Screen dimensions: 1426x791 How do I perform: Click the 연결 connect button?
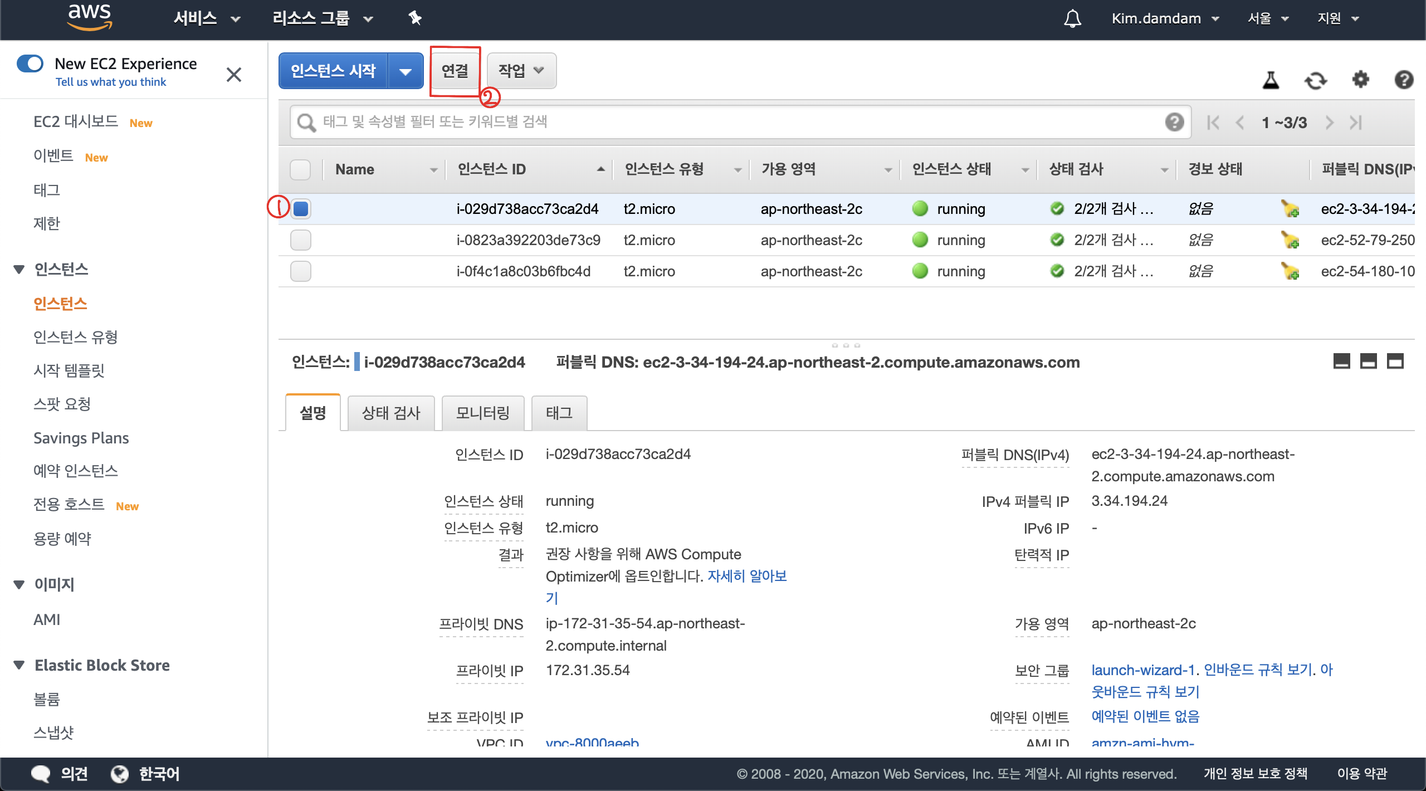[455, 71]
